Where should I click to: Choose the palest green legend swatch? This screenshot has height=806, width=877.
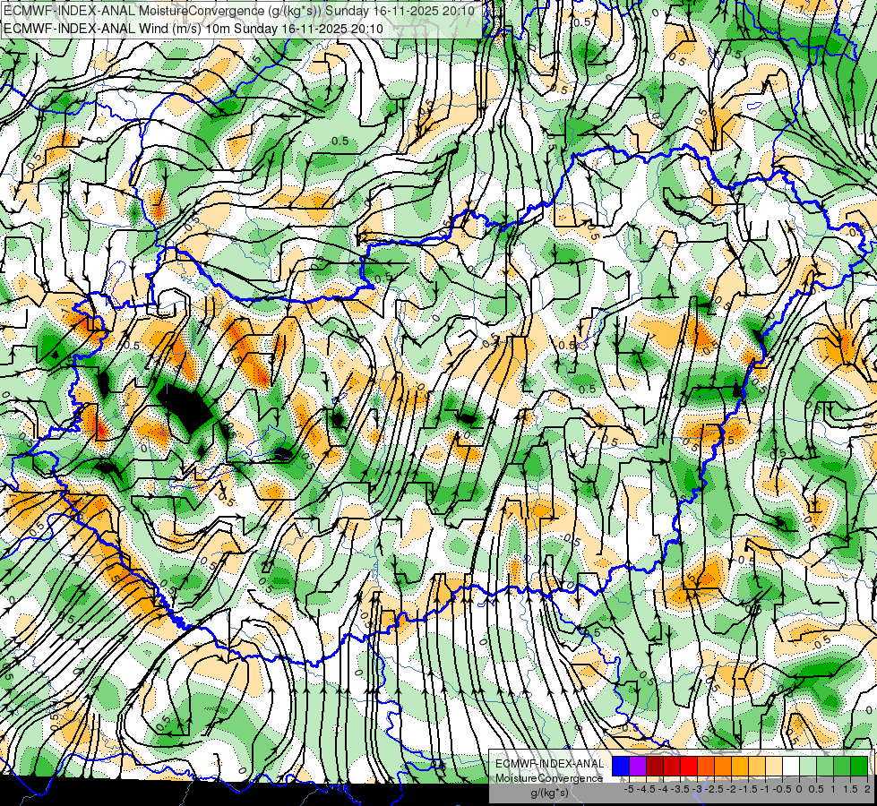[808, 766]
